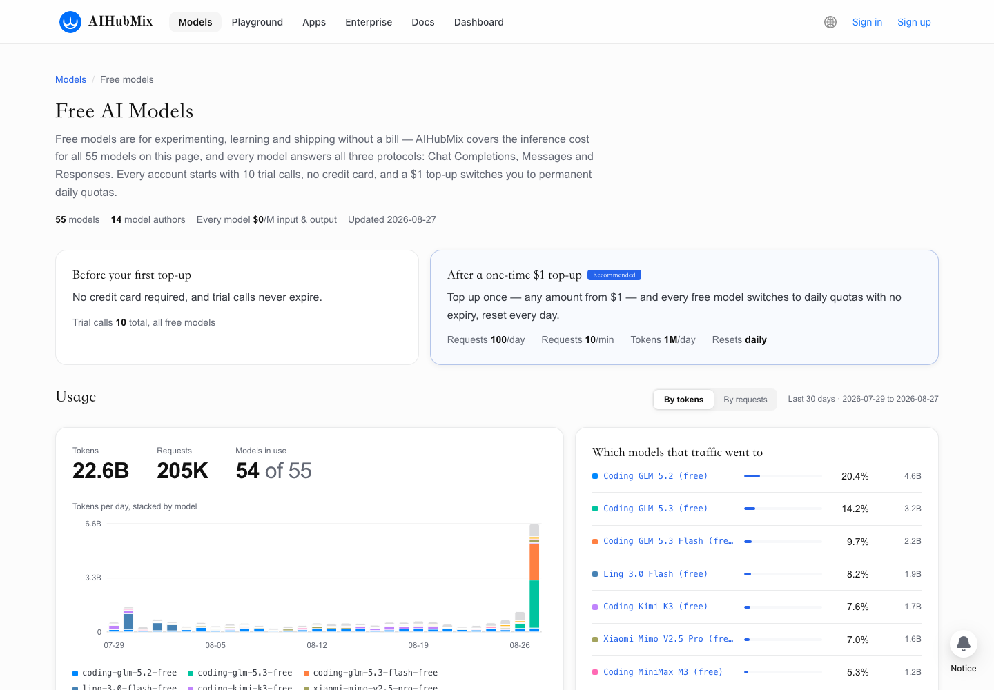Click the coding-glm-5.3-free chart legend entry
994x690 pixels.
point(240,673)
